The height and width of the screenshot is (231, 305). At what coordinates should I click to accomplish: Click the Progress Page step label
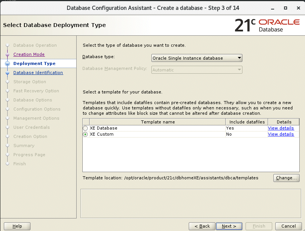point(29,155)
